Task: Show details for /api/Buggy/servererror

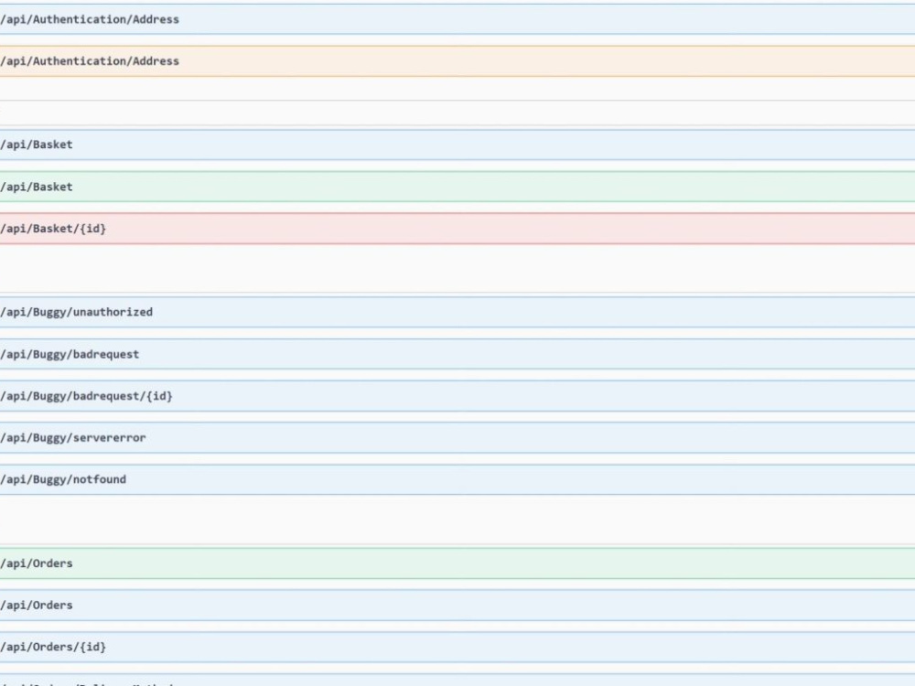Action: (457, 437)
